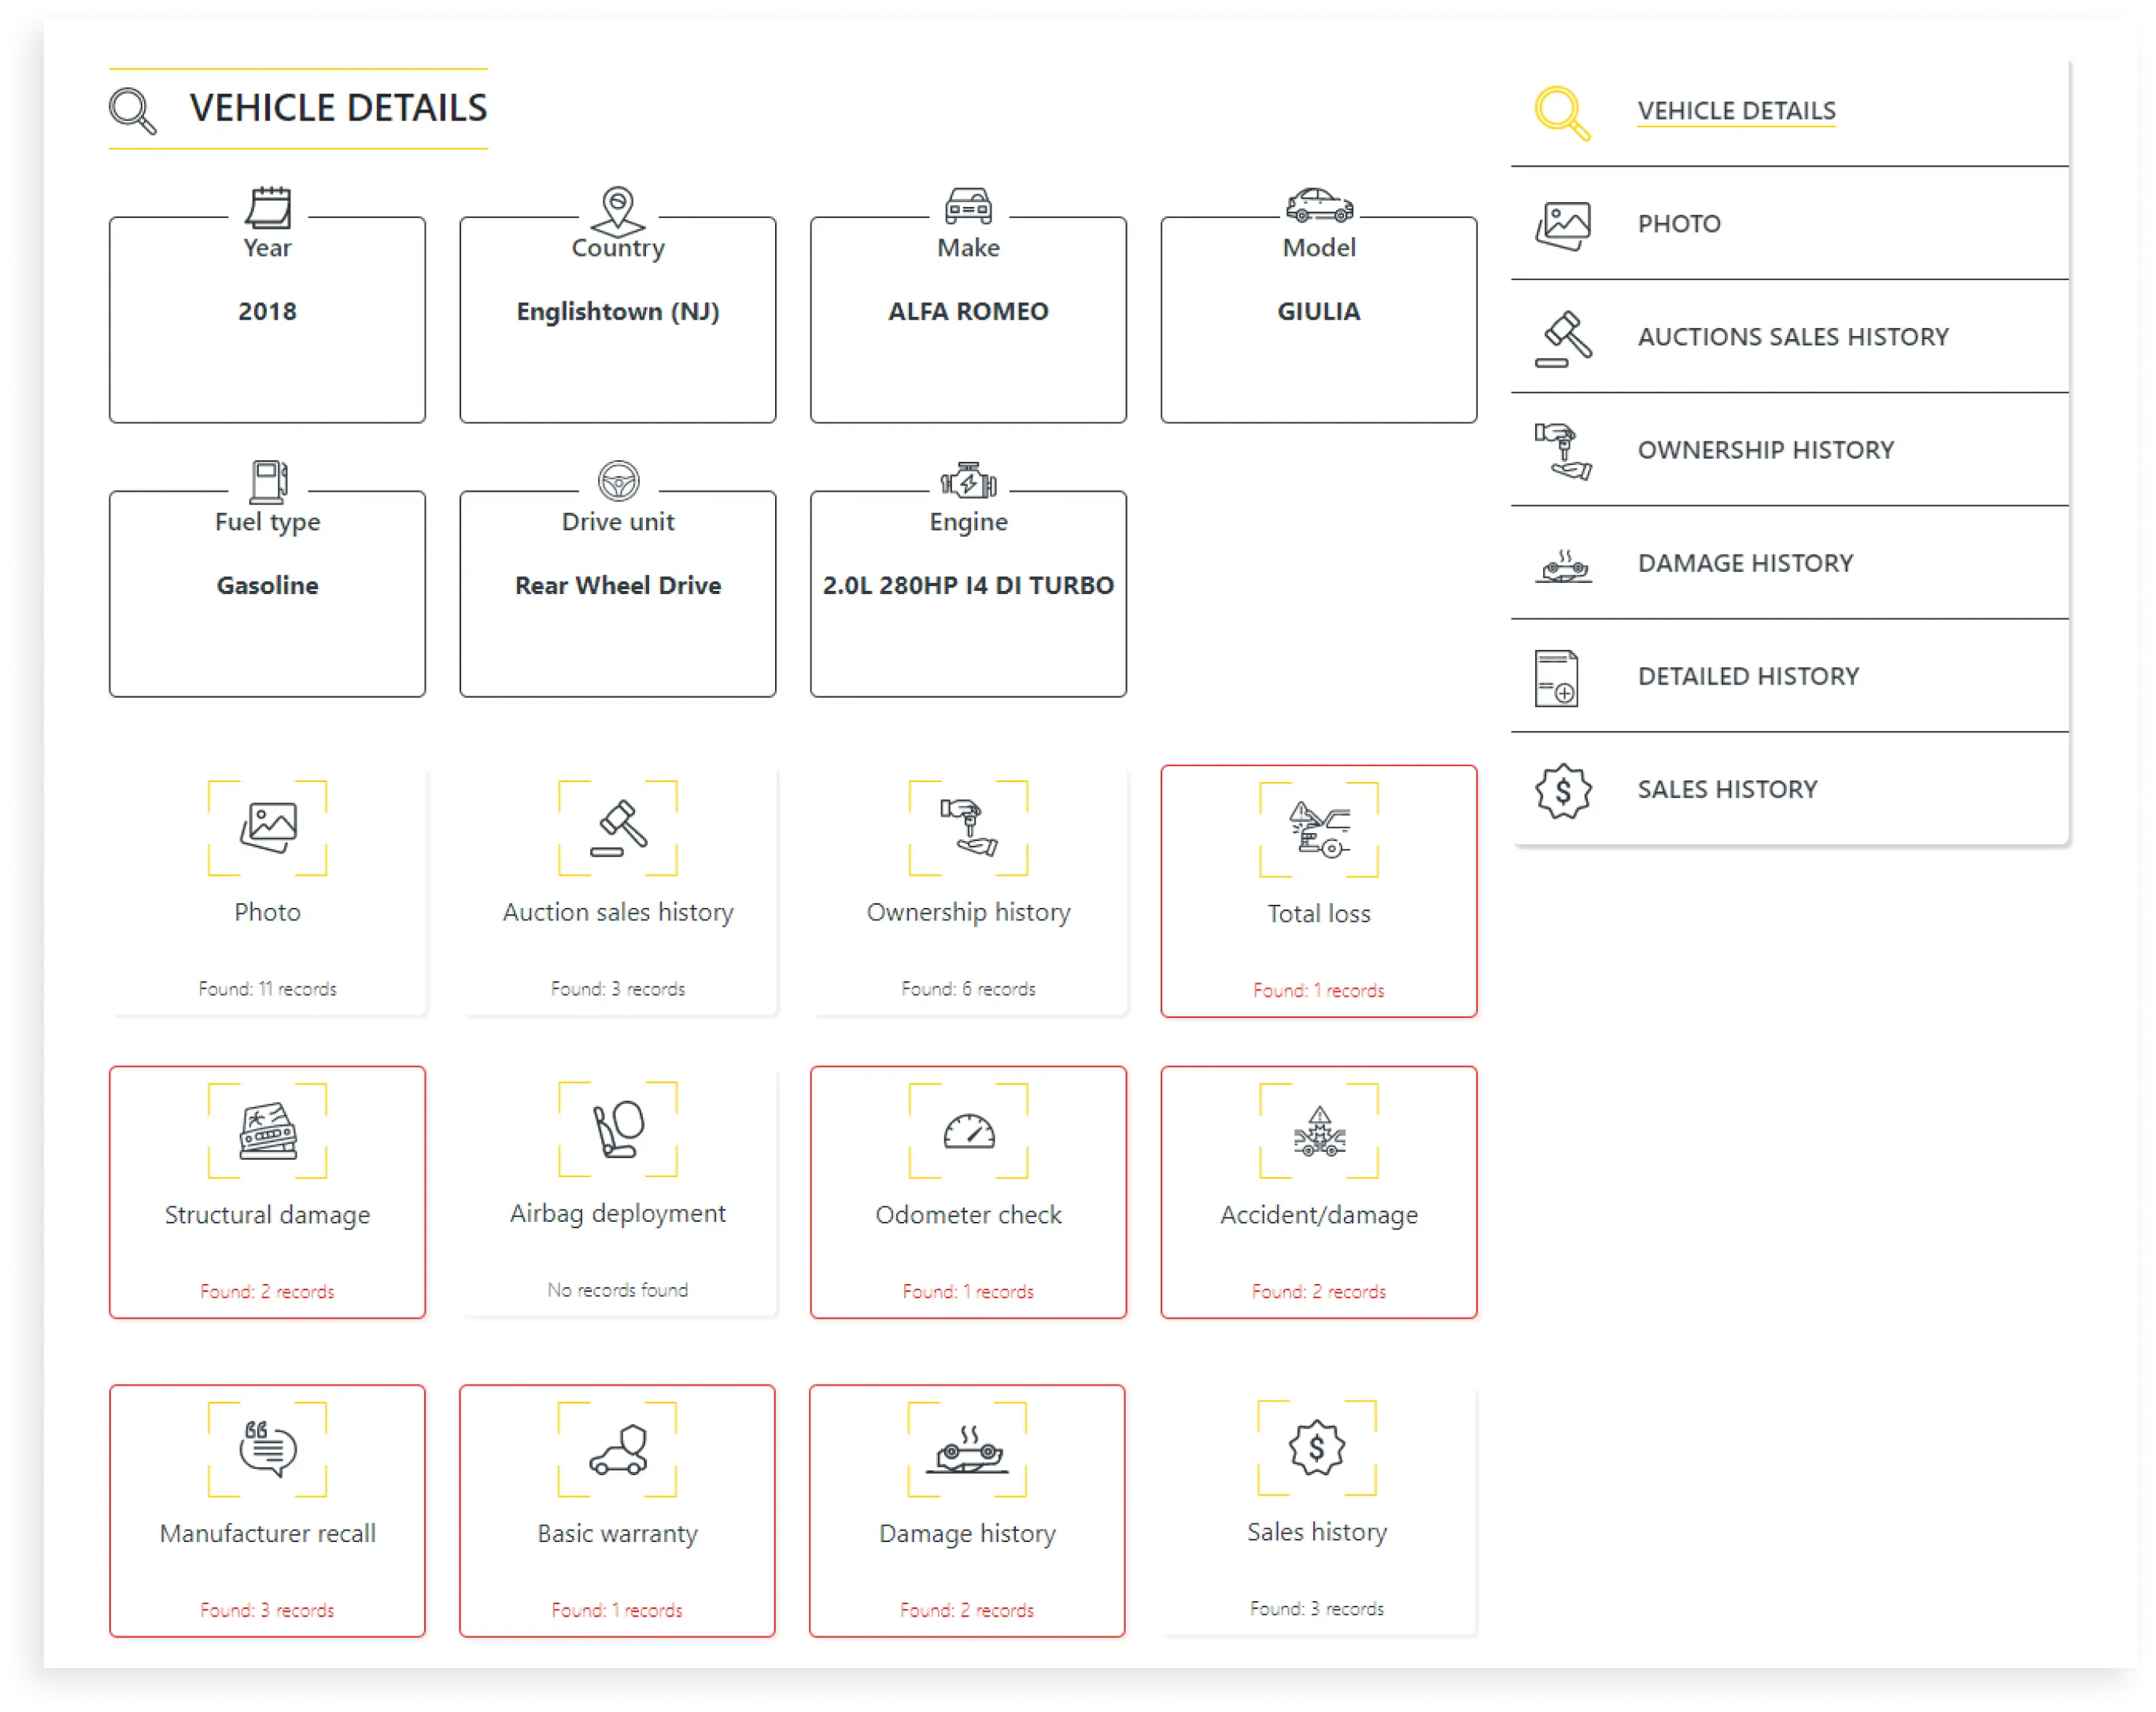Click the fuel pump icon above Fuel type
2156x1712 pixels.
pos(268,482)
